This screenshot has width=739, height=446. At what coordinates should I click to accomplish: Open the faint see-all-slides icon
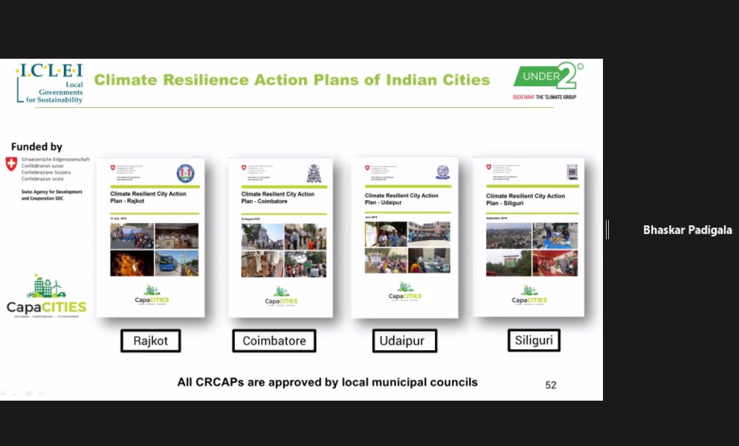[29, 392]
